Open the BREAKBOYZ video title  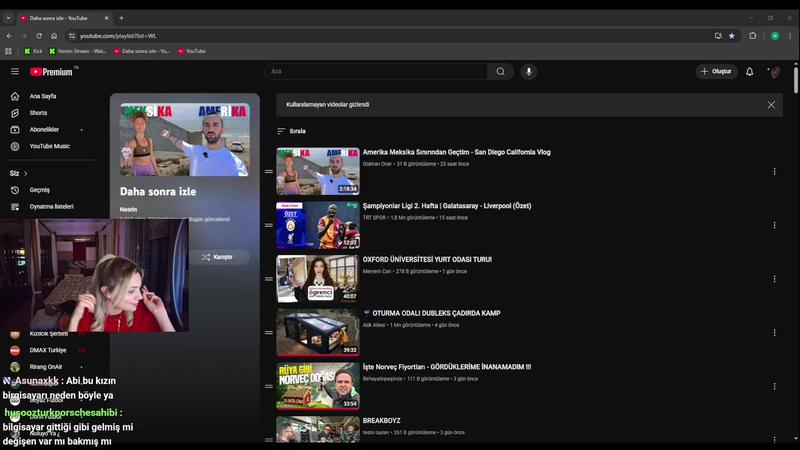click(x=382, y=421)
